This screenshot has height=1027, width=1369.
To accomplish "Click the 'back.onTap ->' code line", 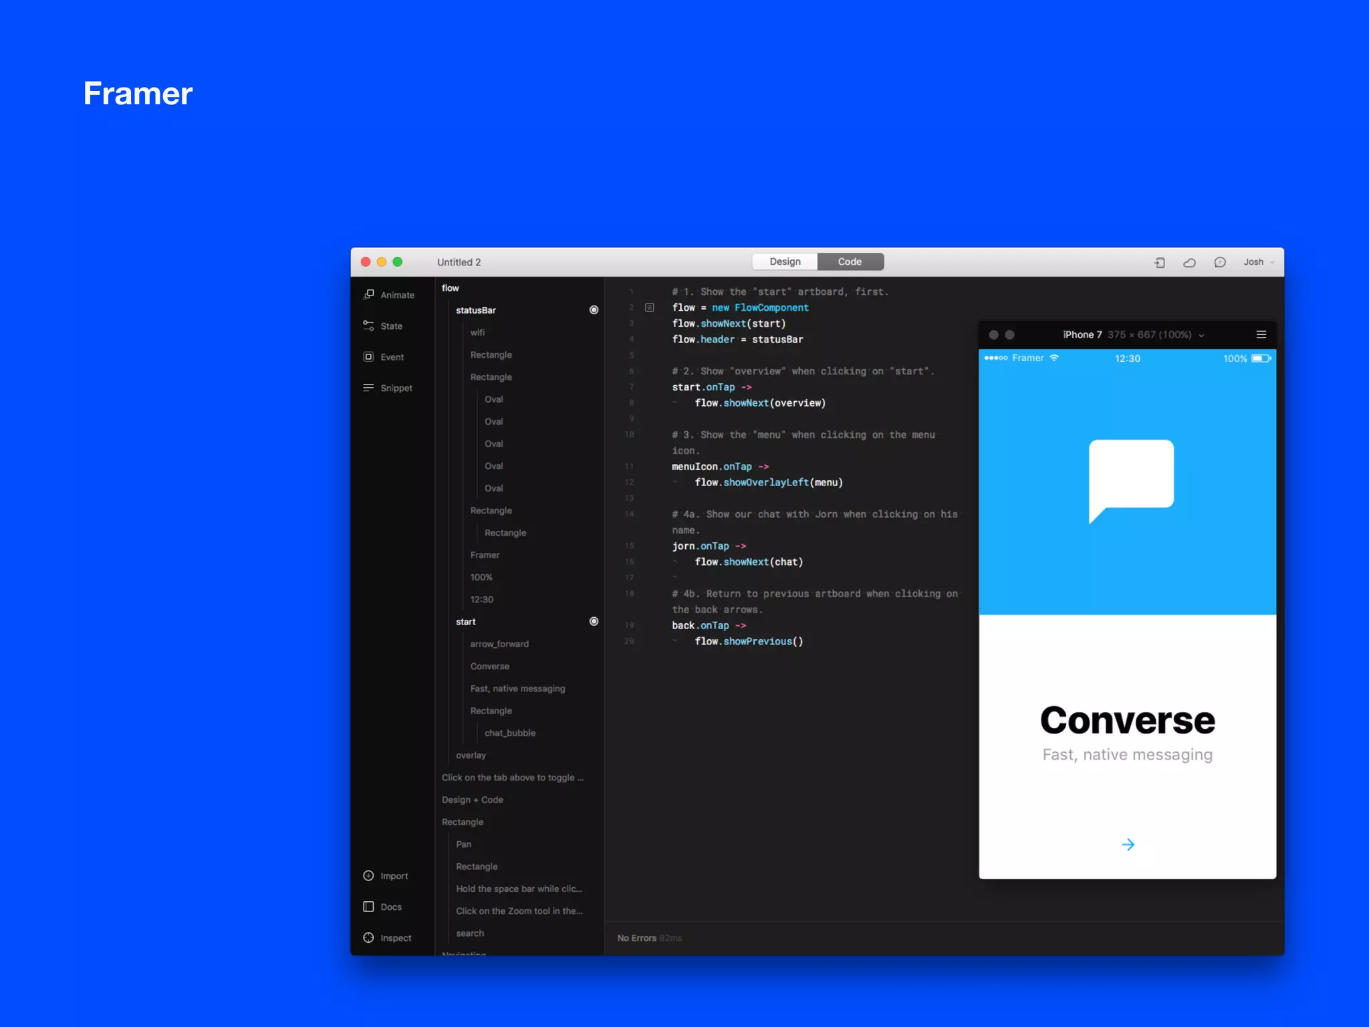I will pyautogui.click(x=709, y=626).
